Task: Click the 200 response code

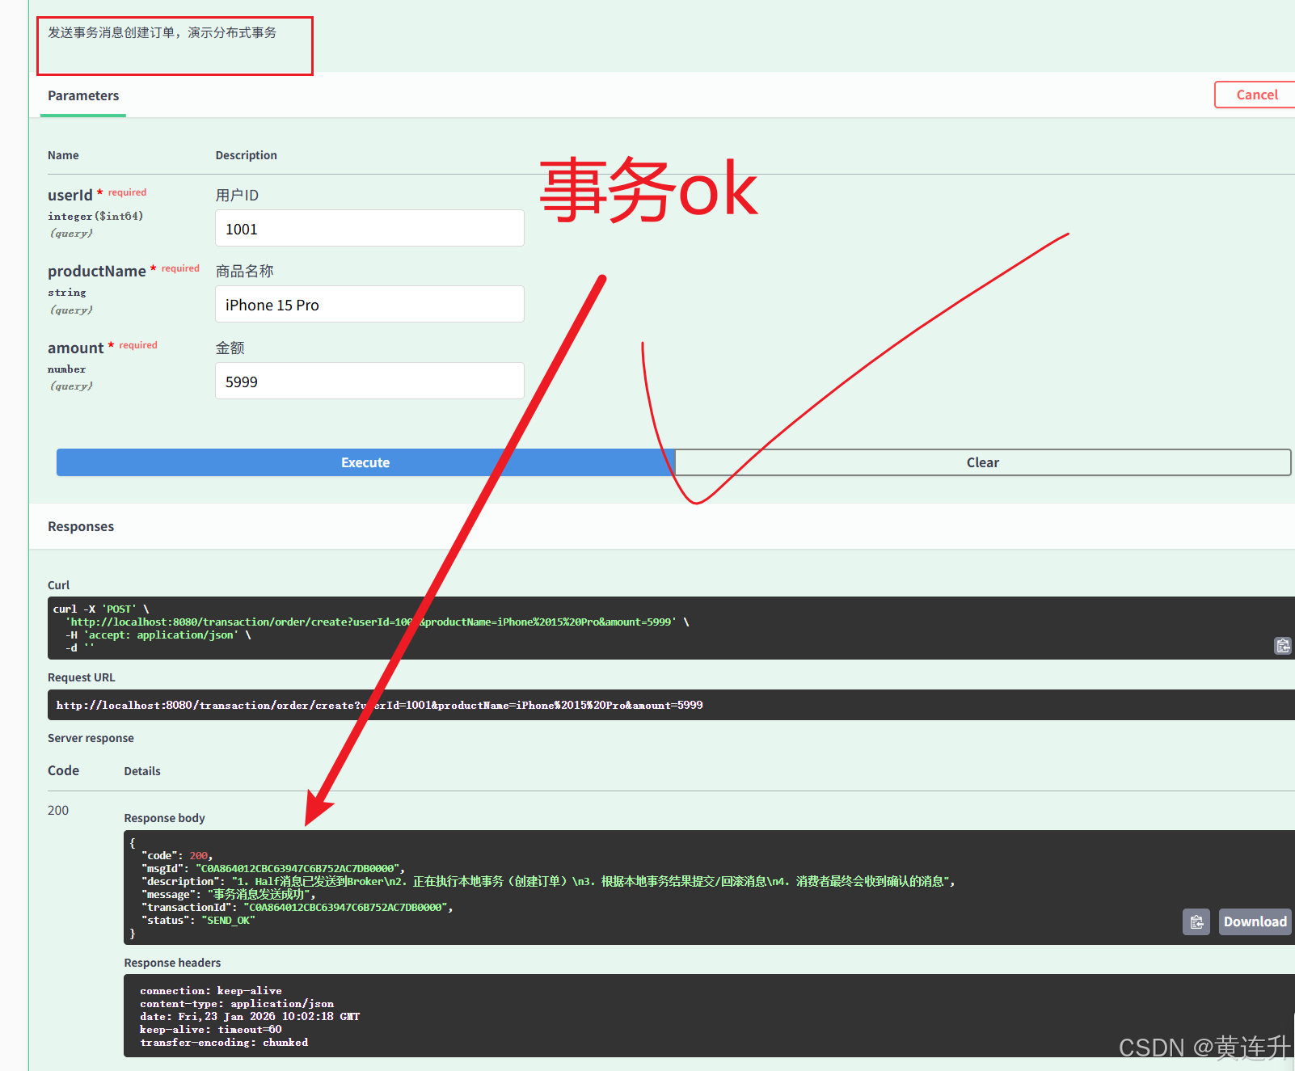Action: [x=58, y=810]
